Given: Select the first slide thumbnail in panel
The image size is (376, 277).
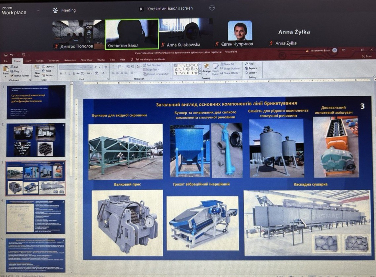Looking at the screenshot, I should (35, 102).
